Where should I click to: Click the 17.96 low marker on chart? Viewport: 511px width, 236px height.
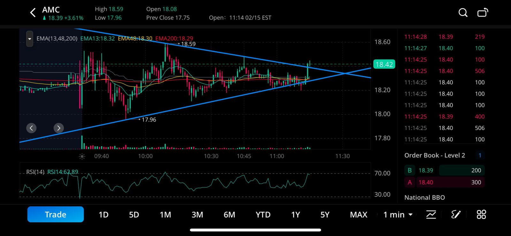point(149,120)
